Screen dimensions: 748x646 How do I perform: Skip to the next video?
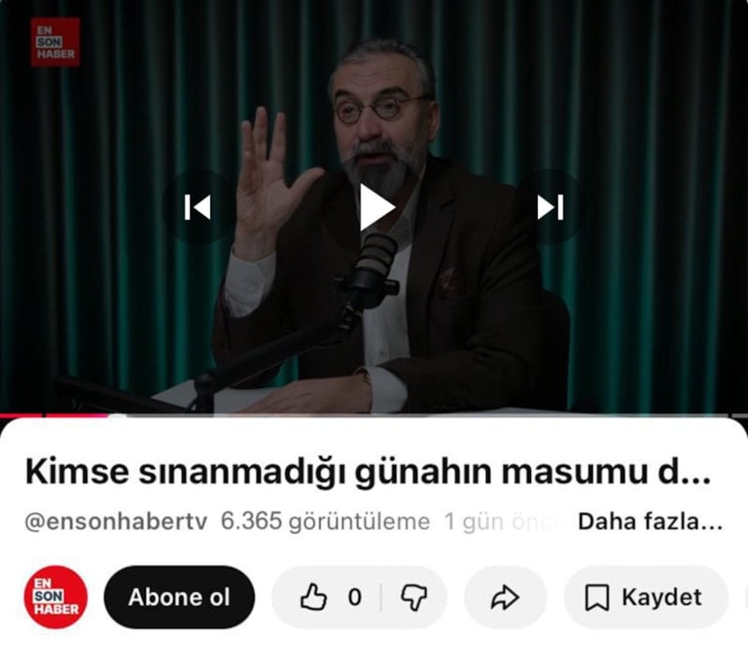pos(551,208)
